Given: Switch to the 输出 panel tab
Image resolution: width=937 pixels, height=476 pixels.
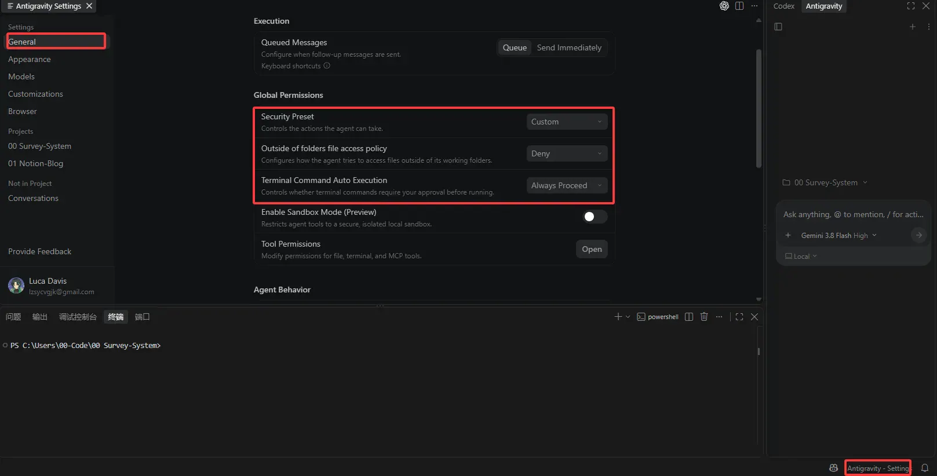Looking at the screenshot, I should tap(40, 317).
